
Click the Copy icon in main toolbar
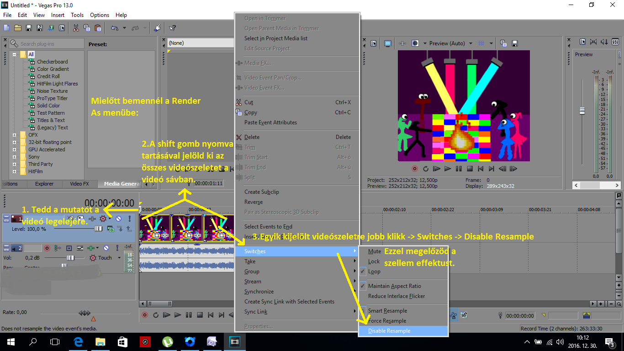(87, 28)
